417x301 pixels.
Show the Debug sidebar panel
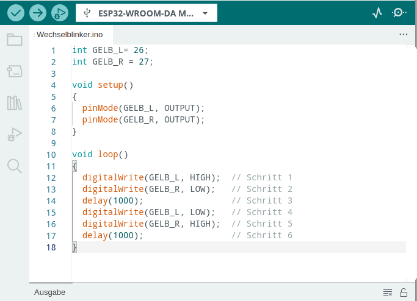click(x=15, y=134)
